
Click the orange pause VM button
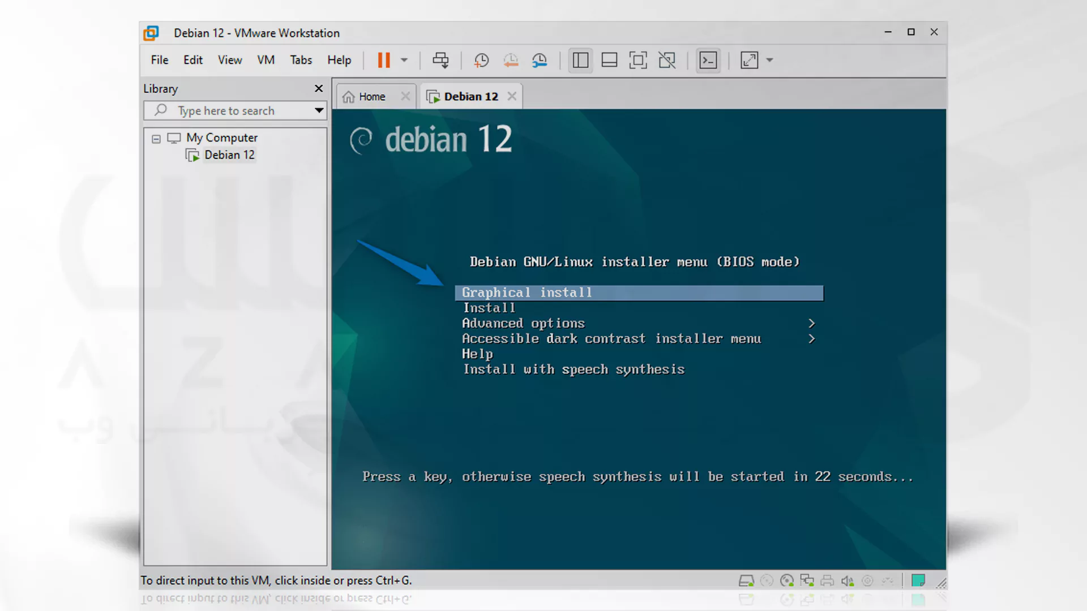(384, 60)
